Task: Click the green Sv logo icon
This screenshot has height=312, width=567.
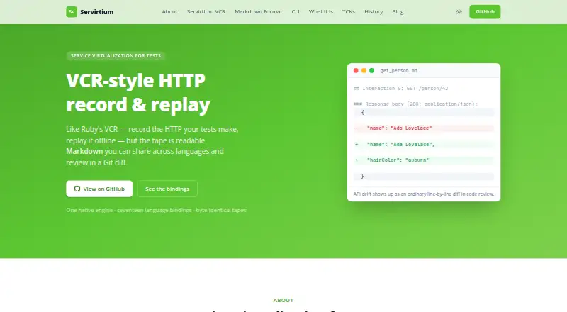Action: 72,11
